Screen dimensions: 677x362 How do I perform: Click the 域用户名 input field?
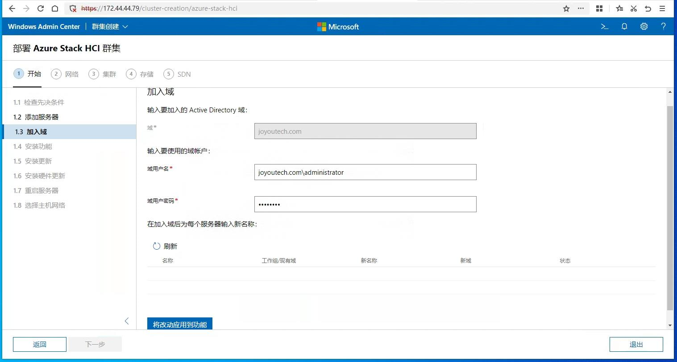(x=365, y=172)
